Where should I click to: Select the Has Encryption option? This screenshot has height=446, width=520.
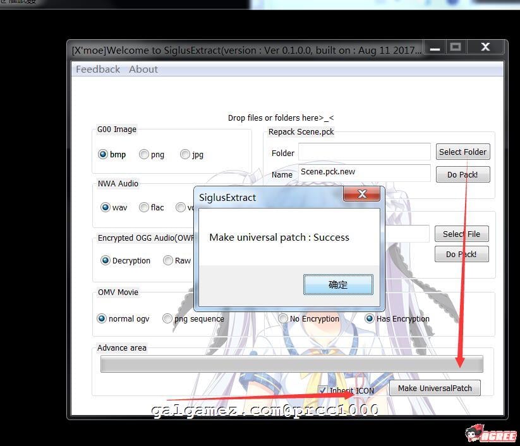tap(370, 318)
